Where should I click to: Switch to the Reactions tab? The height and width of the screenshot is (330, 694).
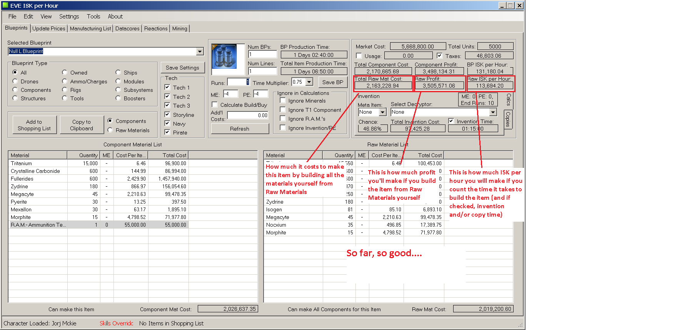156,28
